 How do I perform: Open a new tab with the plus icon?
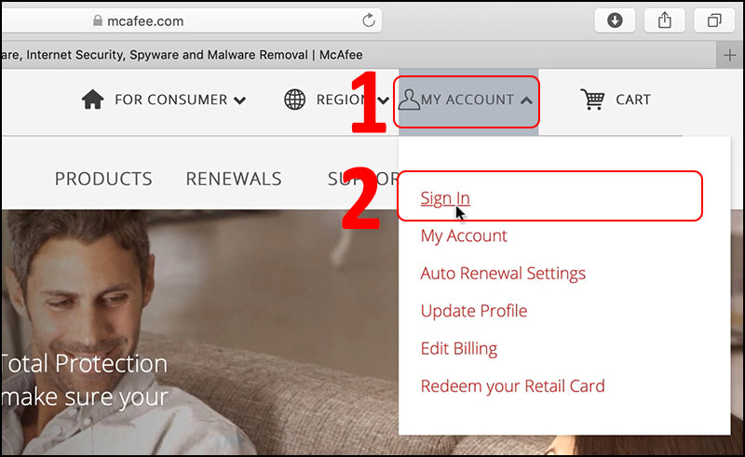[x=731, y=55]
